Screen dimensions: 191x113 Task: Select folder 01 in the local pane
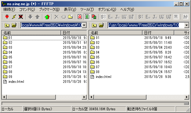pyautogui.click(x=8, y=37)
